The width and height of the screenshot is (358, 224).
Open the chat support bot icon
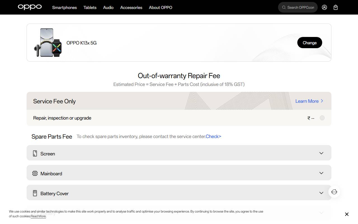[x=334, y=192]
